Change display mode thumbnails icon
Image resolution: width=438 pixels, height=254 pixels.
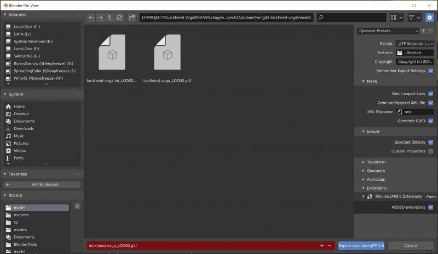(x=396, y=17)
